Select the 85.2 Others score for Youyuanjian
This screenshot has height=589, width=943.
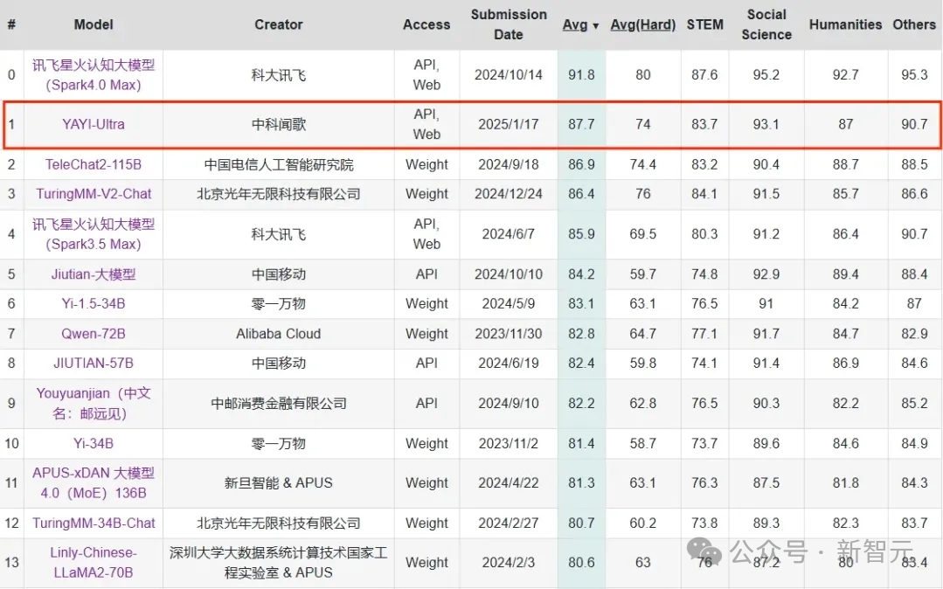click(x=914, y=403)
